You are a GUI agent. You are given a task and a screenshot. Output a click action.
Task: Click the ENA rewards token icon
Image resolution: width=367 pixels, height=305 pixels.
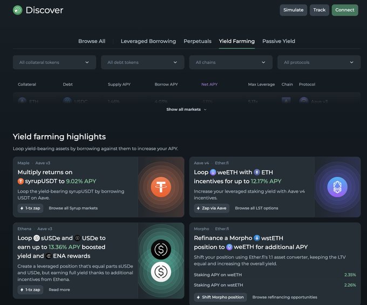pos(49,256)
